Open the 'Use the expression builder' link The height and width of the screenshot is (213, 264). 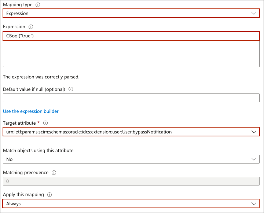click(31, 111)
